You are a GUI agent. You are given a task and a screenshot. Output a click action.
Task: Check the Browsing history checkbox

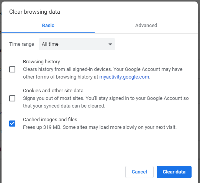pos(12,69)
